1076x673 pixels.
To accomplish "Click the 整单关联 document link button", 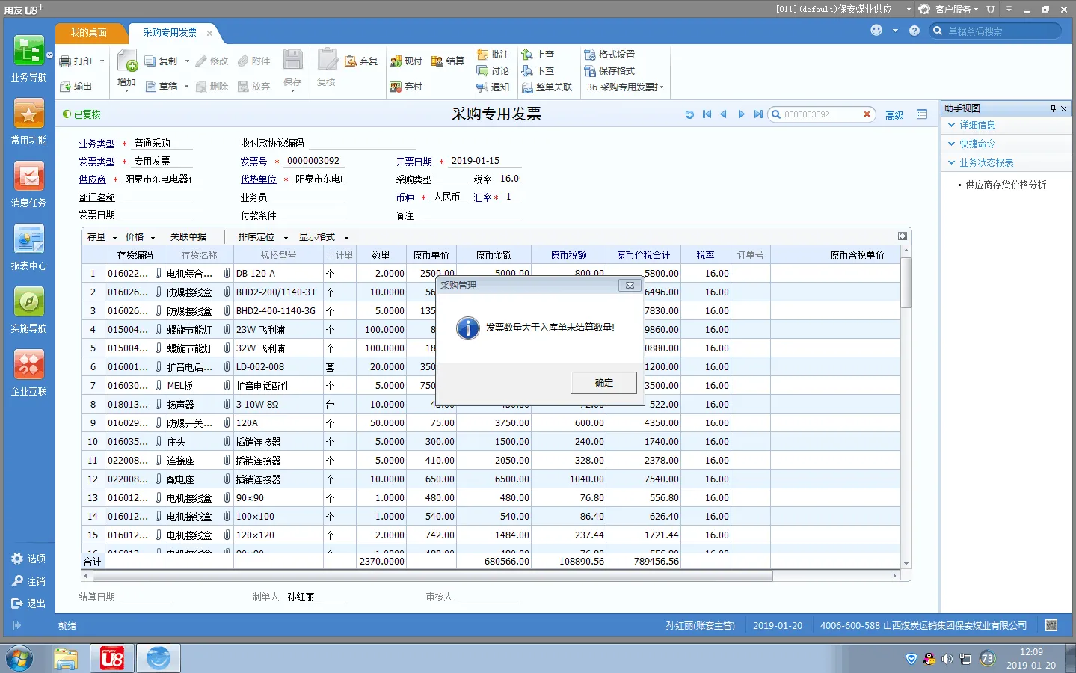I will [x=547, y=87].
